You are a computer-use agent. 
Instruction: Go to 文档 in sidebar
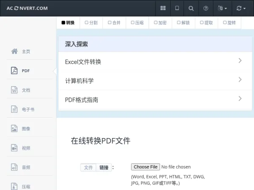click(26, 90)
